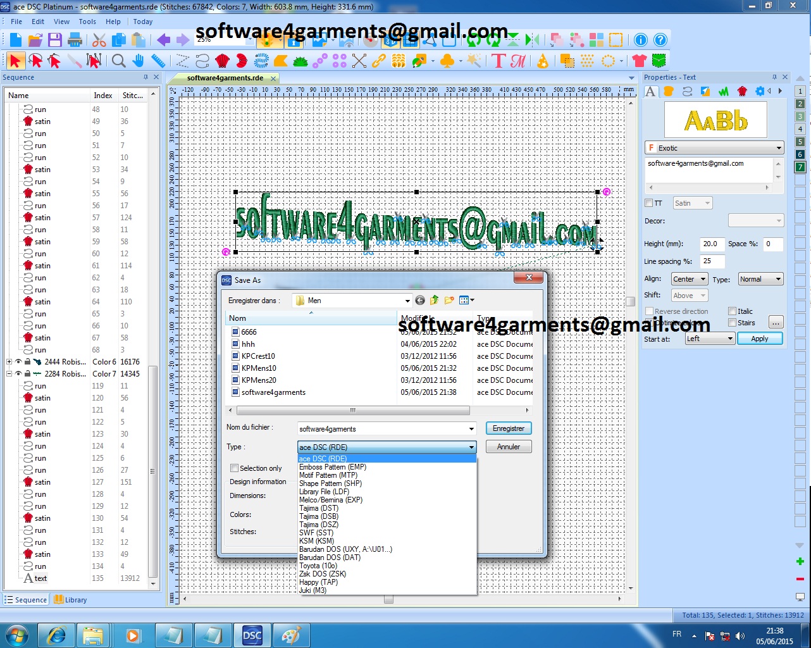Save the design with the floppy disk icon
Viewport: 811px width, 648px height.
[x=55, y=40]
